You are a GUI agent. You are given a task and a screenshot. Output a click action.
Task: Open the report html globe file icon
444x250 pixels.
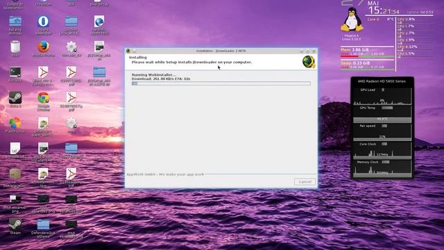(x=99, y=22)
